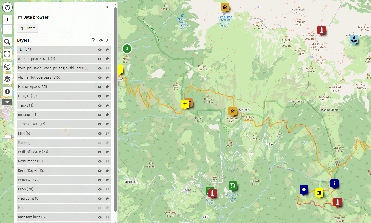This screenshot has width=371, height=223.
Task: Open the Filters options
Action: 27,28
